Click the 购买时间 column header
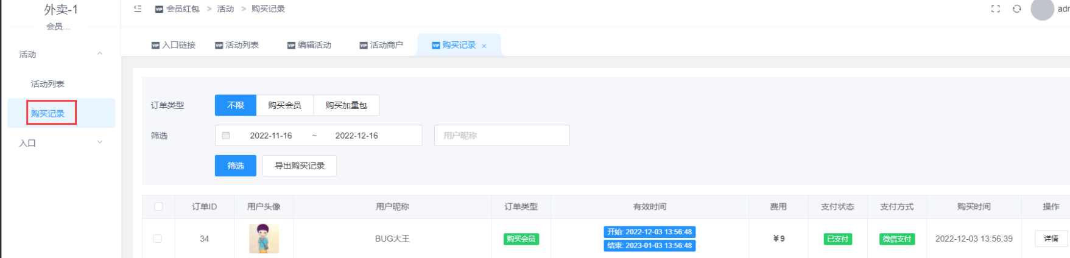 pos(974,207)
